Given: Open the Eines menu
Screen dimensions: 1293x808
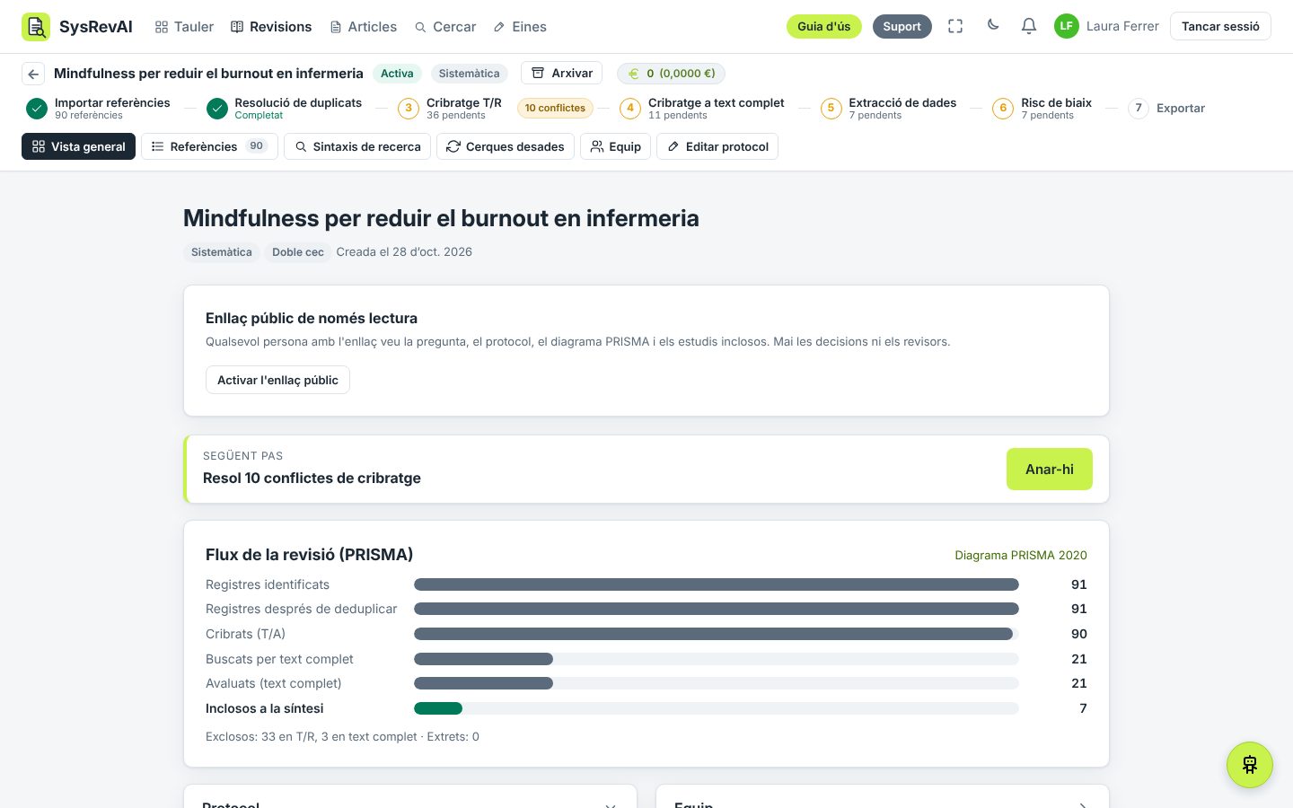Looking at the screenshot, I should [520, 27].
